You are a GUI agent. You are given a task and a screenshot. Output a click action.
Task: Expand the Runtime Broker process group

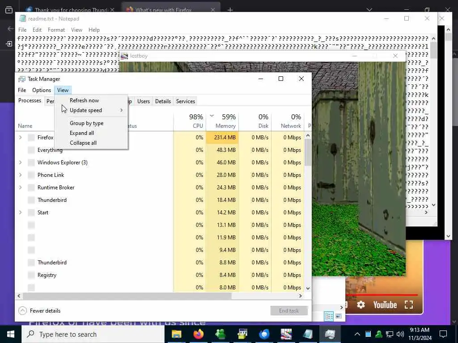[21, 188]
